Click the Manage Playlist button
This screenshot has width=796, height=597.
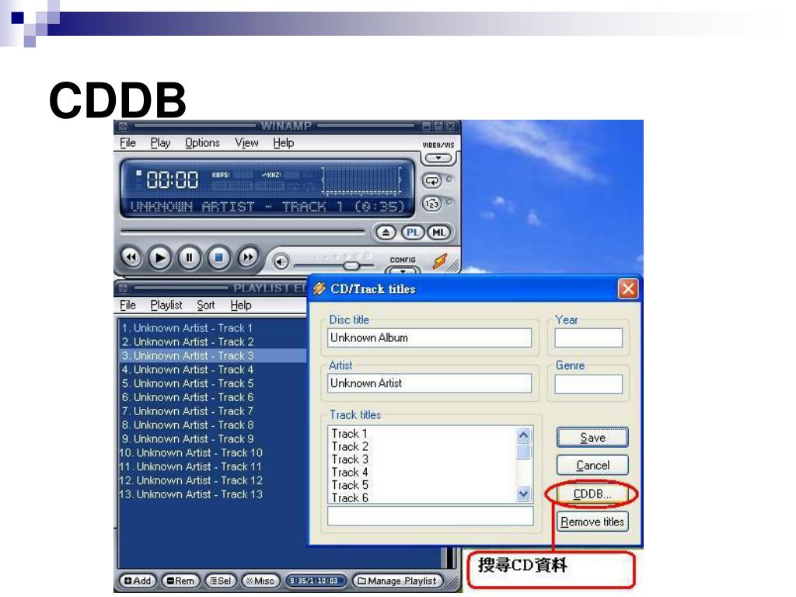click(397, 581)
